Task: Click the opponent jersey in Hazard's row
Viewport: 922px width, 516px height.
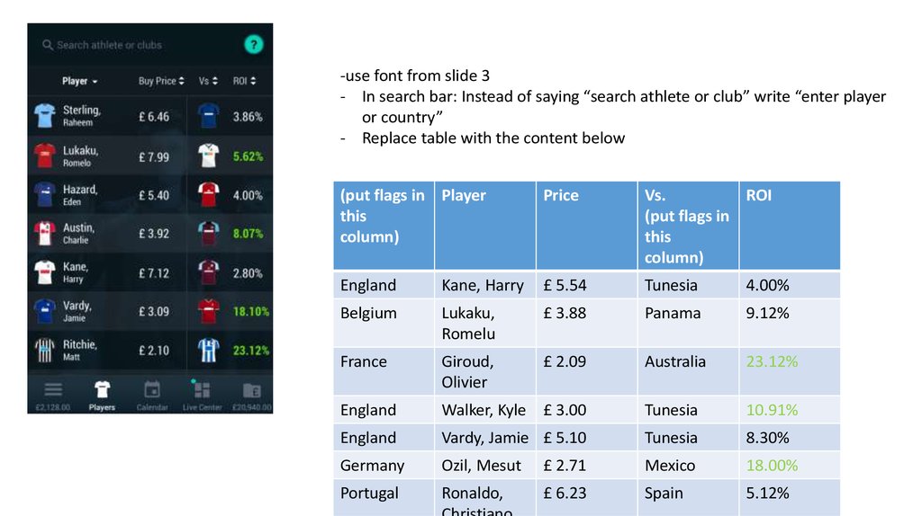Action: 208,194
